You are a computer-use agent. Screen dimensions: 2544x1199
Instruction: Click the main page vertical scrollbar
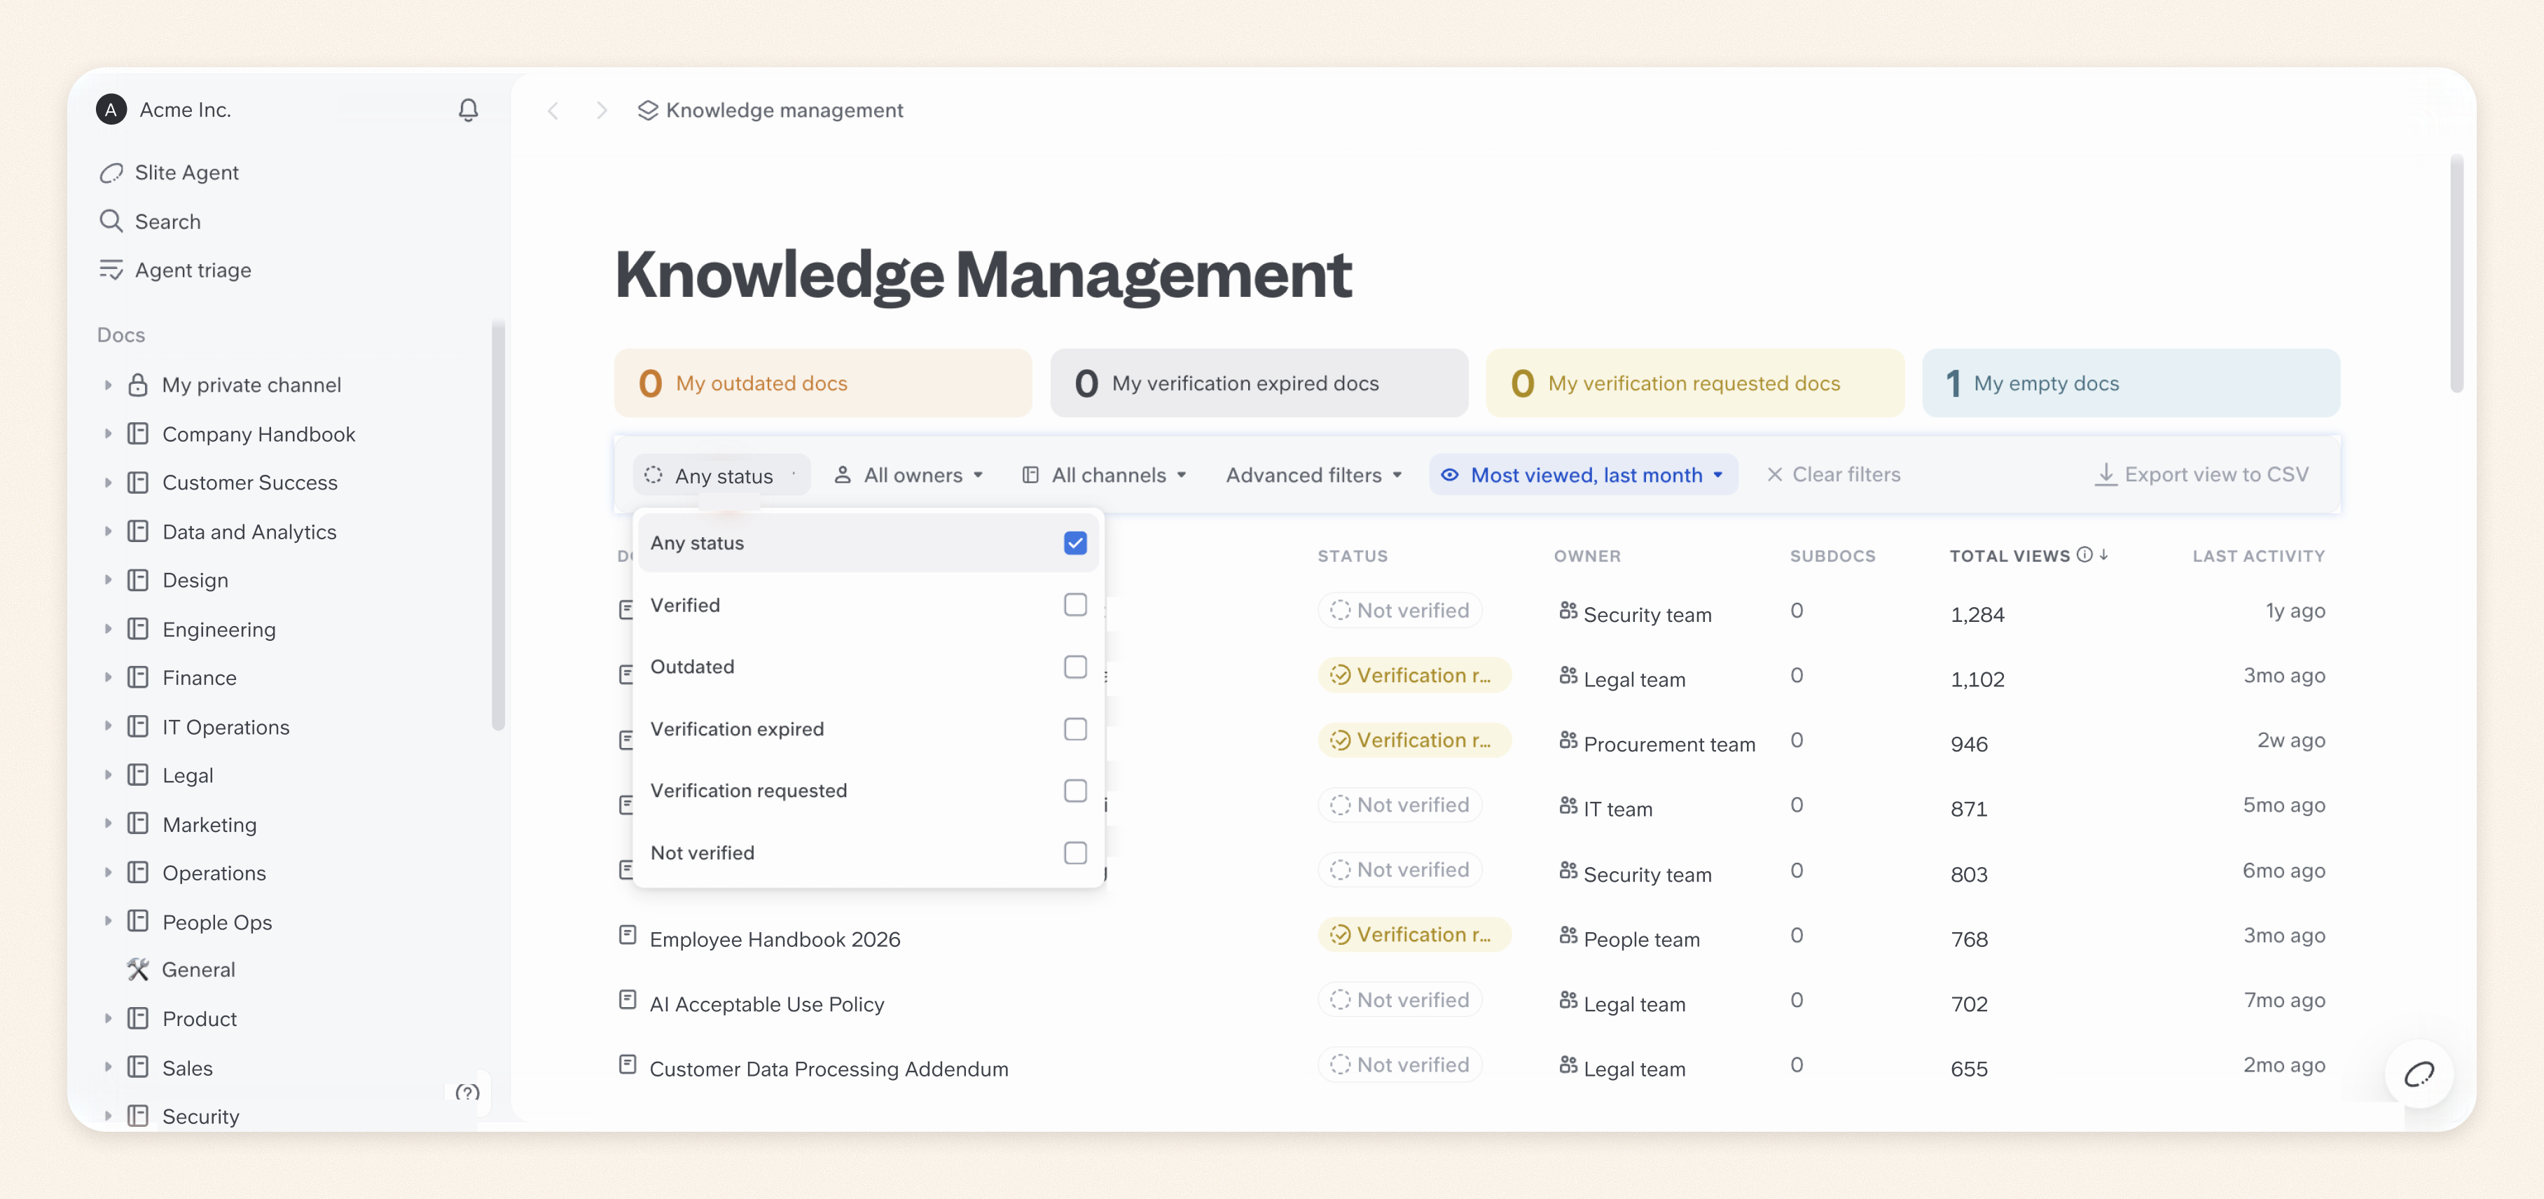click(2456, 274)
